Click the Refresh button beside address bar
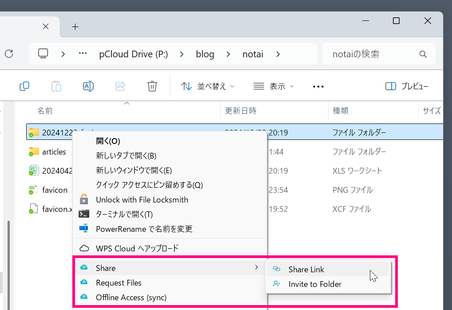This screenshot has width=452, height=310. click(9, 54)
